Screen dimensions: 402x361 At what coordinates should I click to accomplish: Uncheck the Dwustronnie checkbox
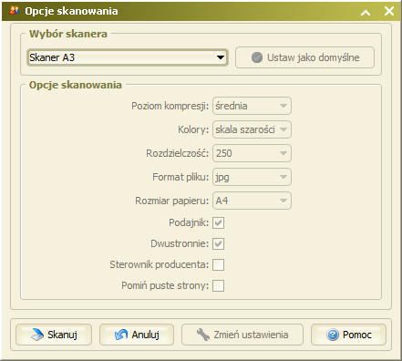pyautogui.click(x=219, y=243)
